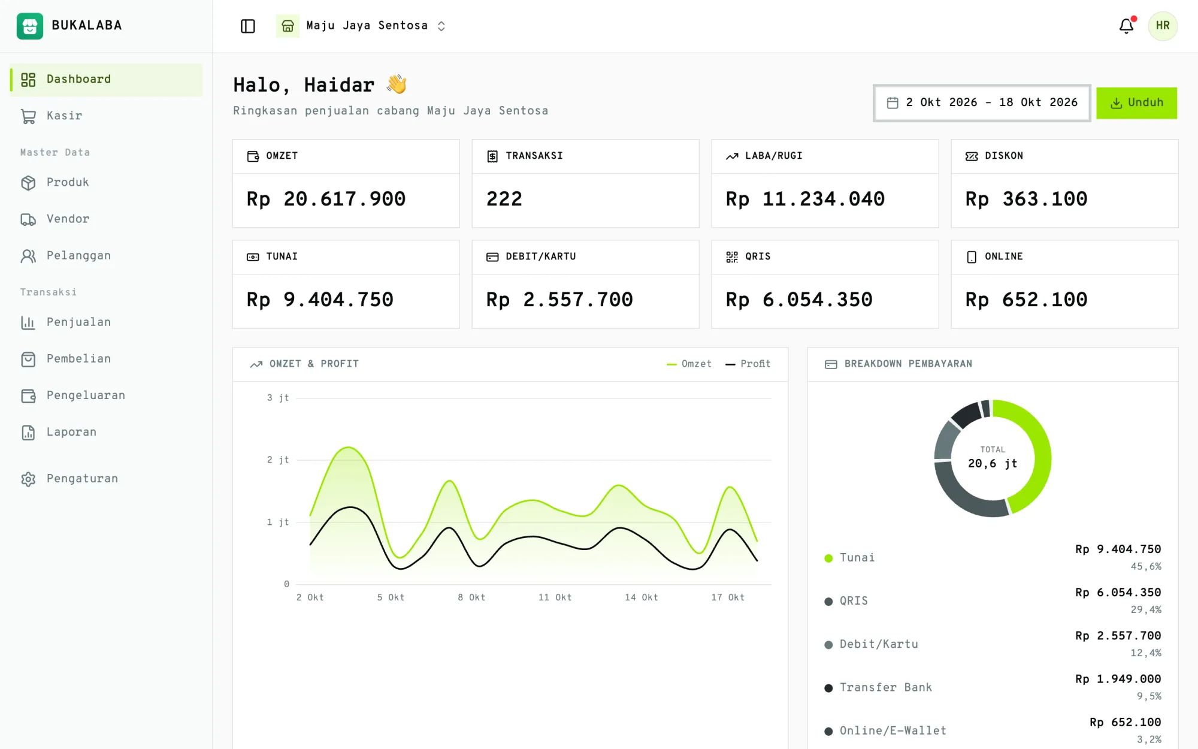Open the Vendor page
This screenshot has height=749, width=1198.
click(107, 219)
